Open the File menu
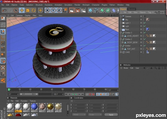The image size is (167, 119). coord(3,5)
